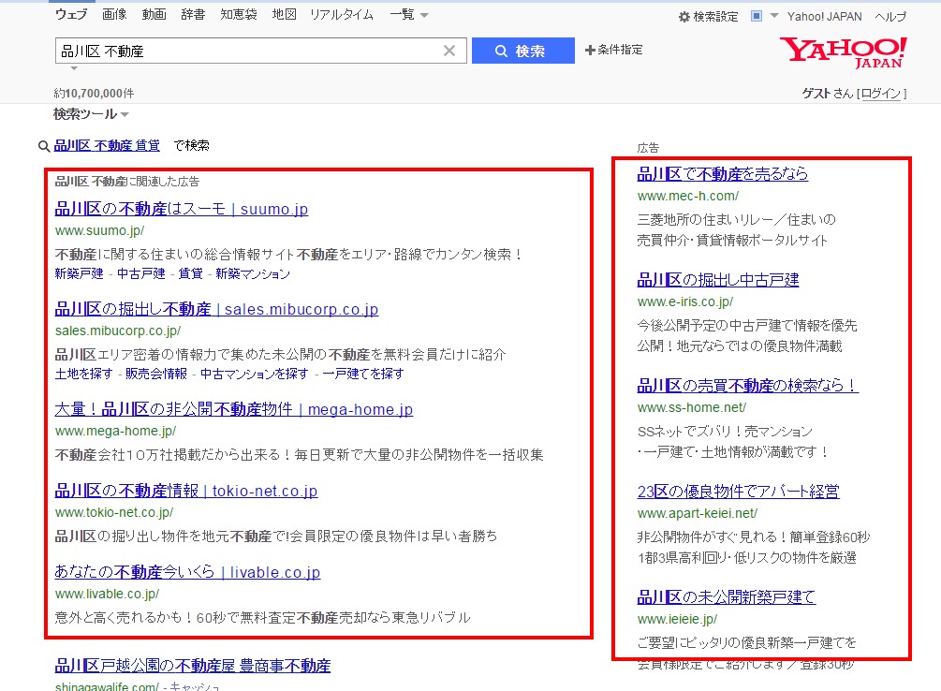Open the sidebar ad 品川区の売買不動産の検索なら！
Viewport: 941px width, 691px height.
coord(748,386)
